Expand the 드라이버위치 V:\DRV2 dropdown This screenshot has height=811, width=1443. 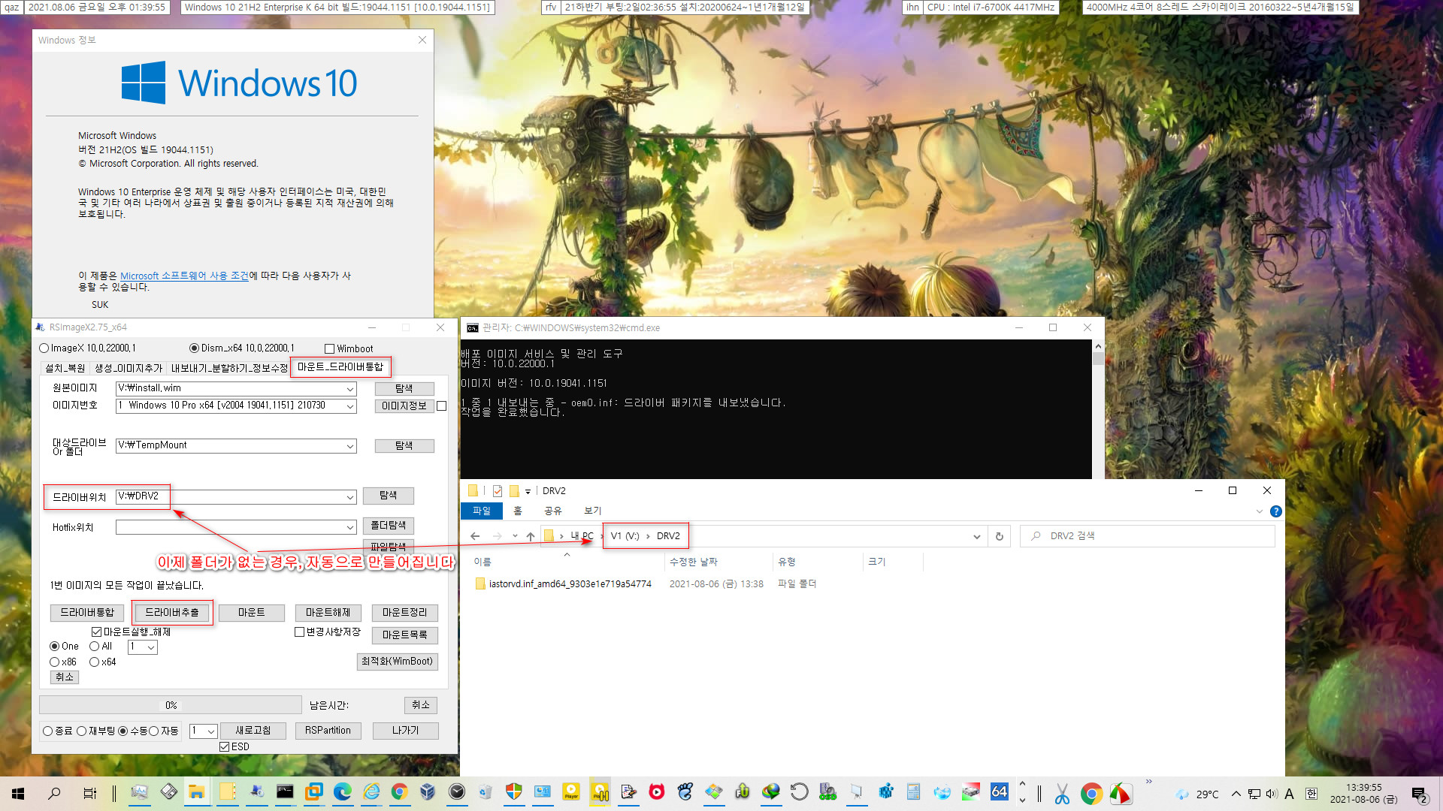[x=350, y=497]
